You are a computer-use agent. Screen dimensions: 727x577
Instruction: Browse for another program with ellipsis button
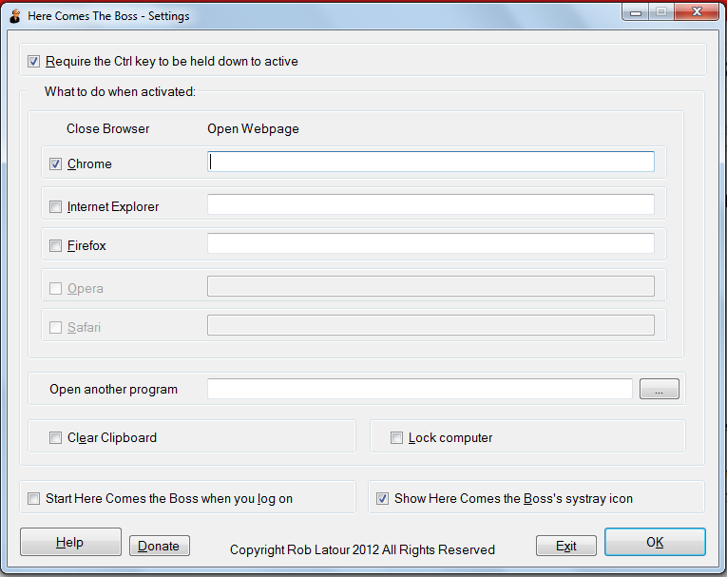click(660, 389)
